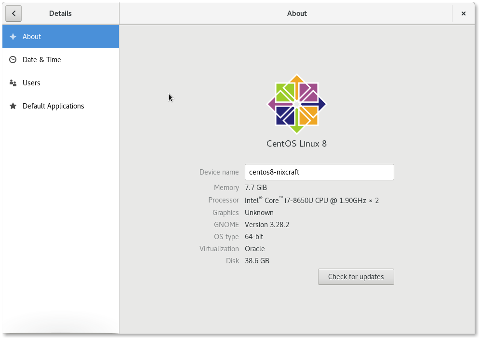Click the graphics value Unknown
This screenshot has height=338, width=479.
[259, 213]
